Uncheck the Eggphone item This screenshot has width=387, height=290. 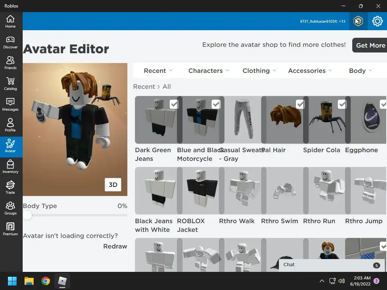click(x=384, y=104)
